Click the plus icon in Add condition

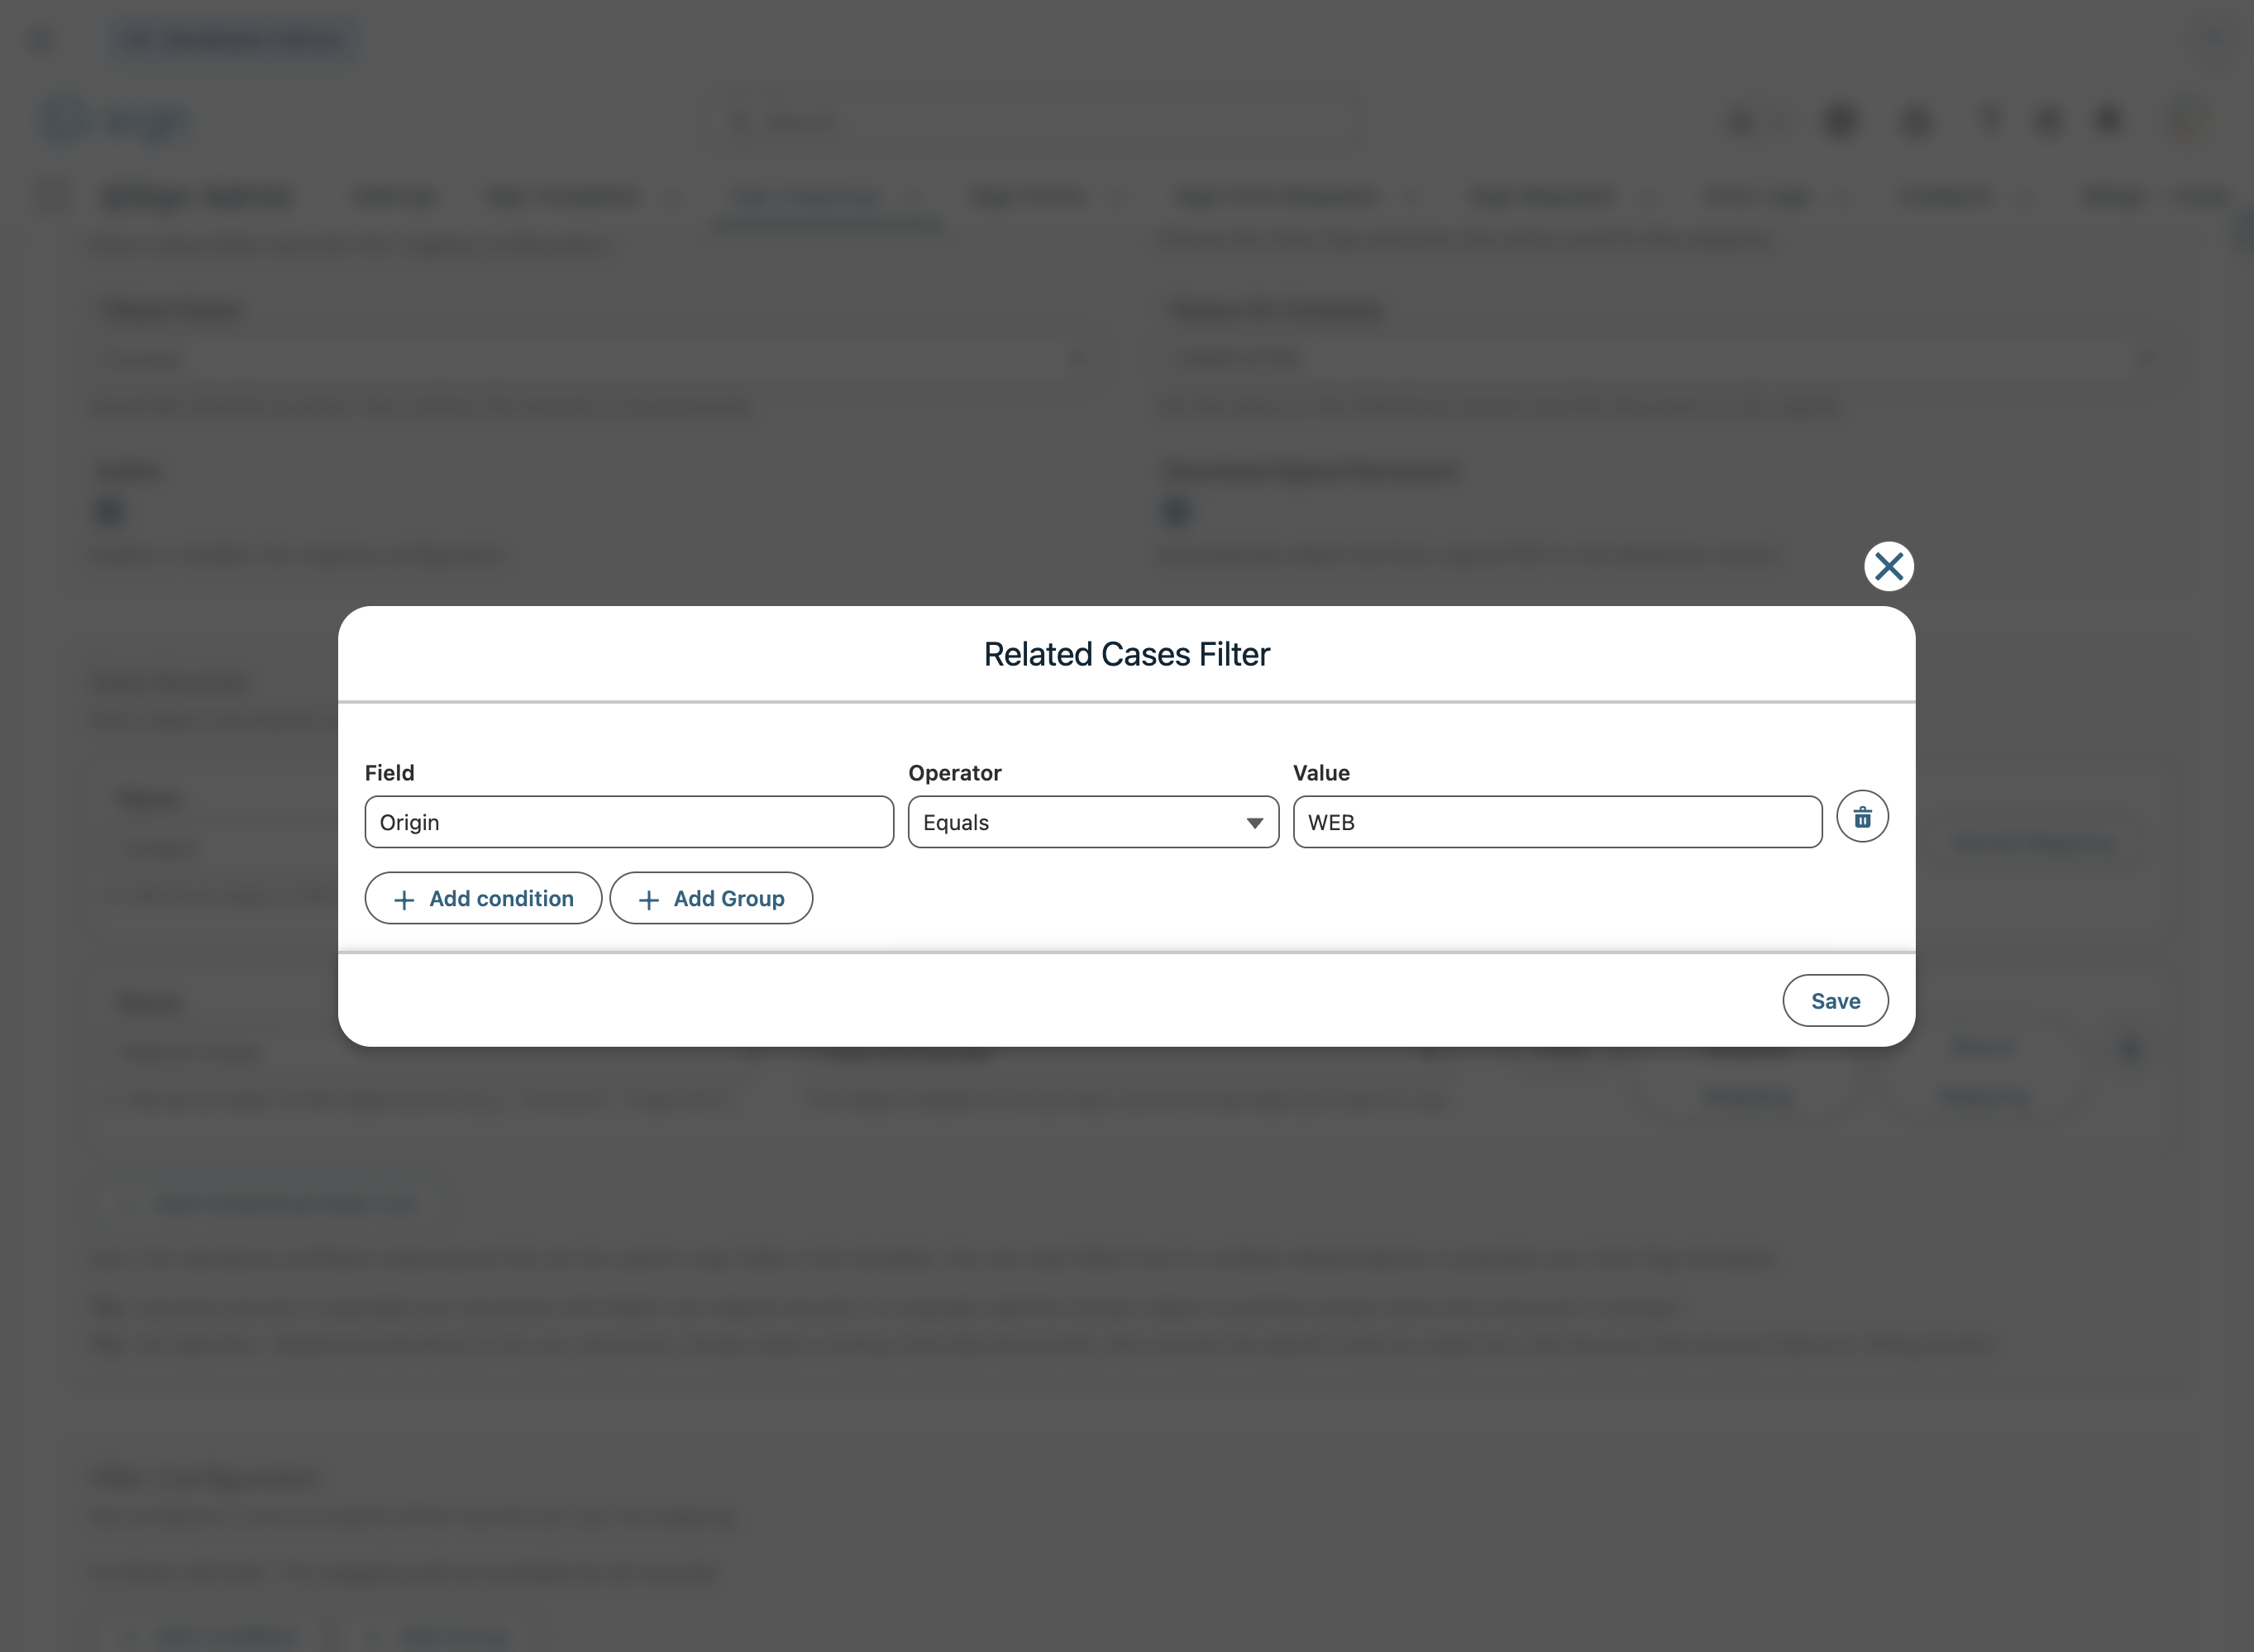click(x=404, y=900)
